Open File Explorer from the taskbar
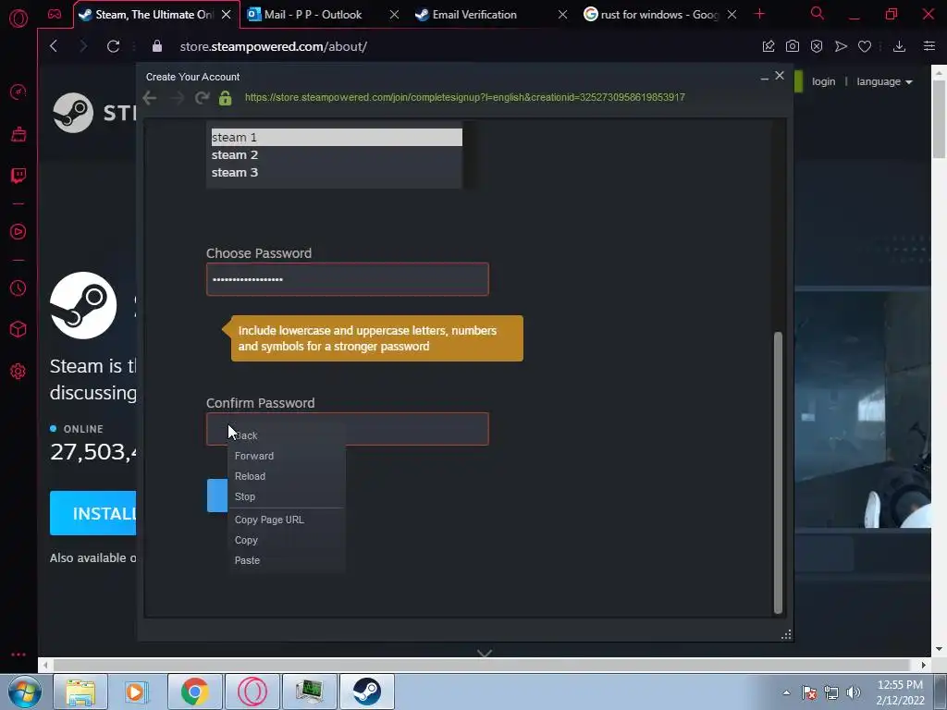Image resolution: width=947 pixels, height=710 pixels. tap(80, 692)
